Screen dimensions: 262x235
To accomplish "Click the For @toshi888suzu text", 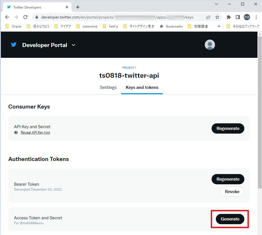I will point(29,223).
